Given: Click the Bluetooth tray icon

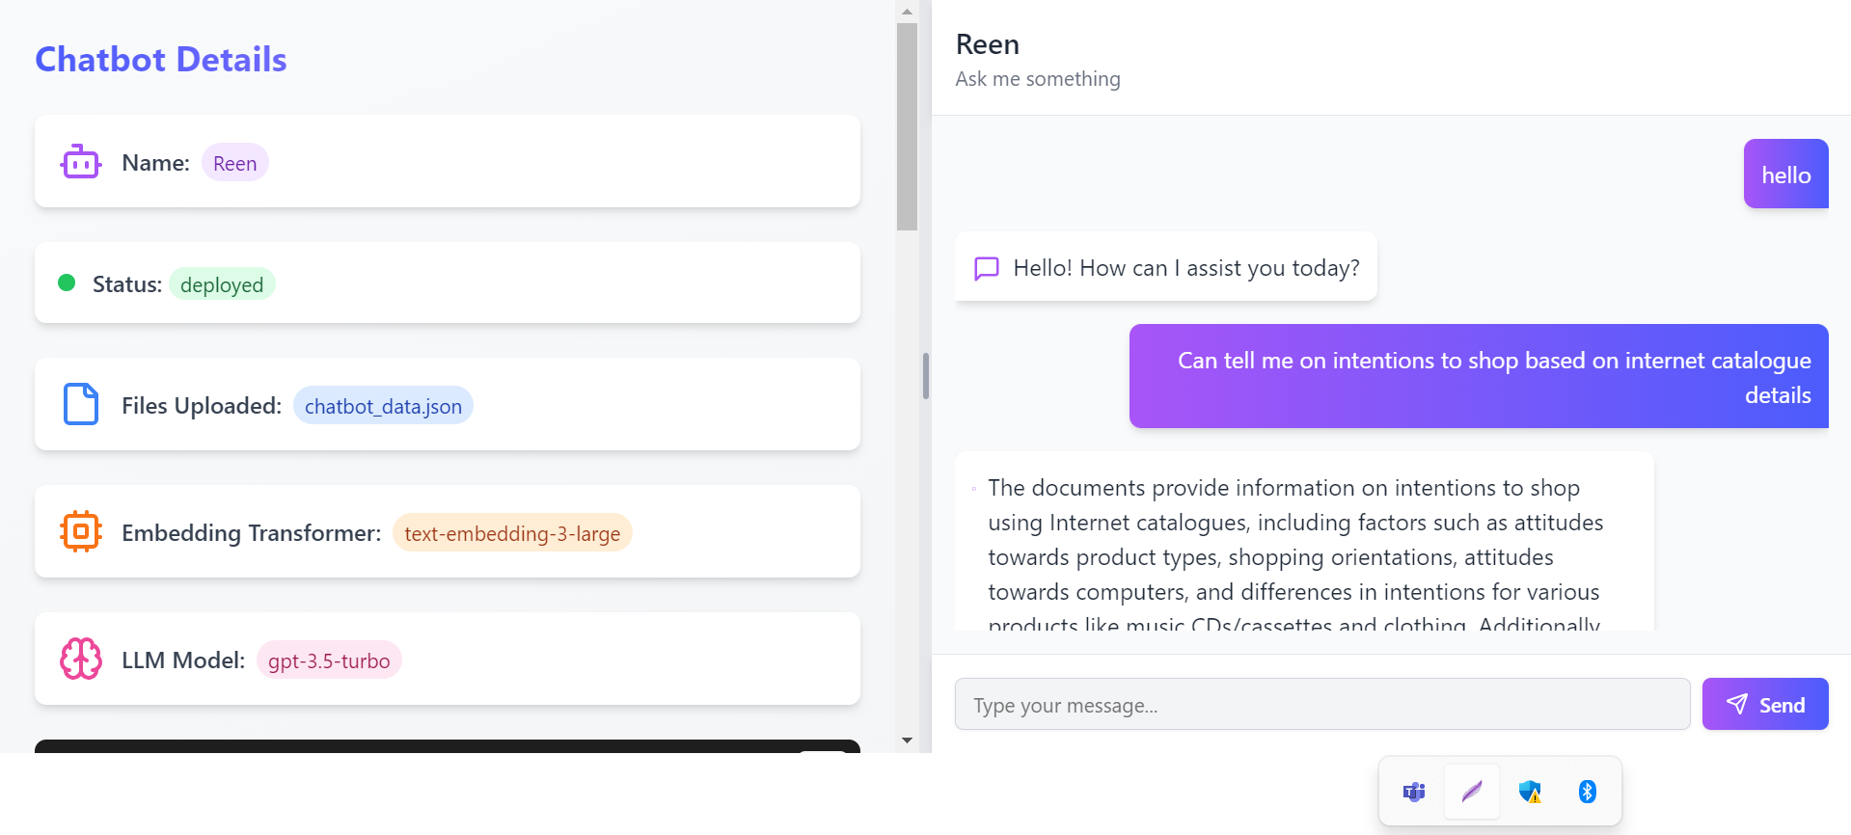Looking at the screenshot, I should 1588,792.
